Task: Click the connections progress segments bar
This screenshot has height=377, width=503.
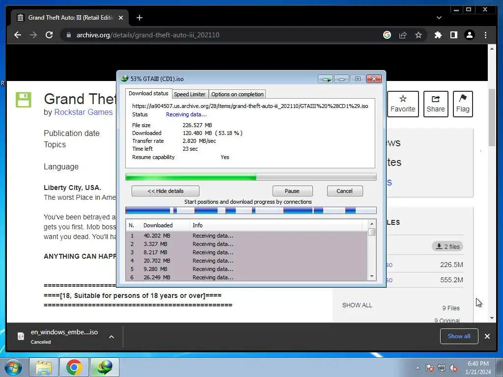Action: [x=251, y=211]
